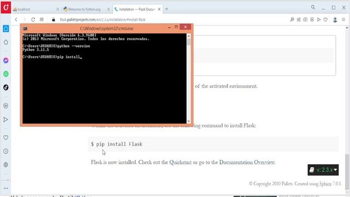Click the share page icon in address bar

[299, 20]
